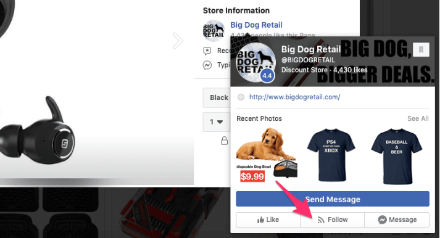The height and width of the screenshot is (238, 440).
Task: Click the bookmark save icon on cover
Action: click(421, 49)
